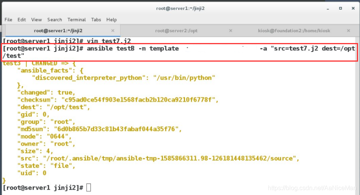Open the Edit menu
This screenshot has width=360, height=195.
click(22, 20)
